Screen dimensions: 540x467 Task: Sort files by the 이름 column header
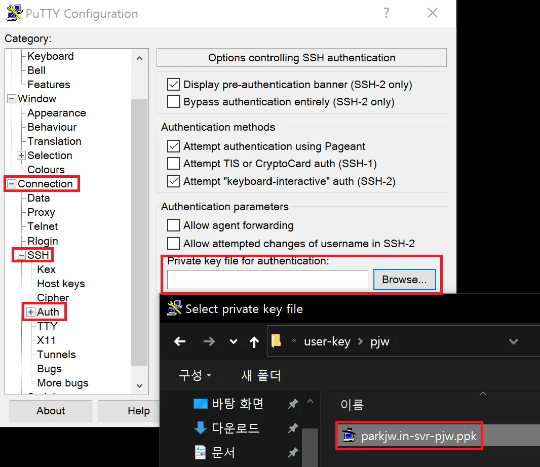click(x=352, y=404)
